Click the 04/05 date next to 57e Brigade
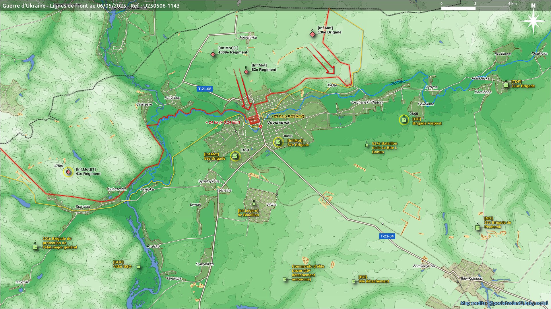 (x=288, y=136)
